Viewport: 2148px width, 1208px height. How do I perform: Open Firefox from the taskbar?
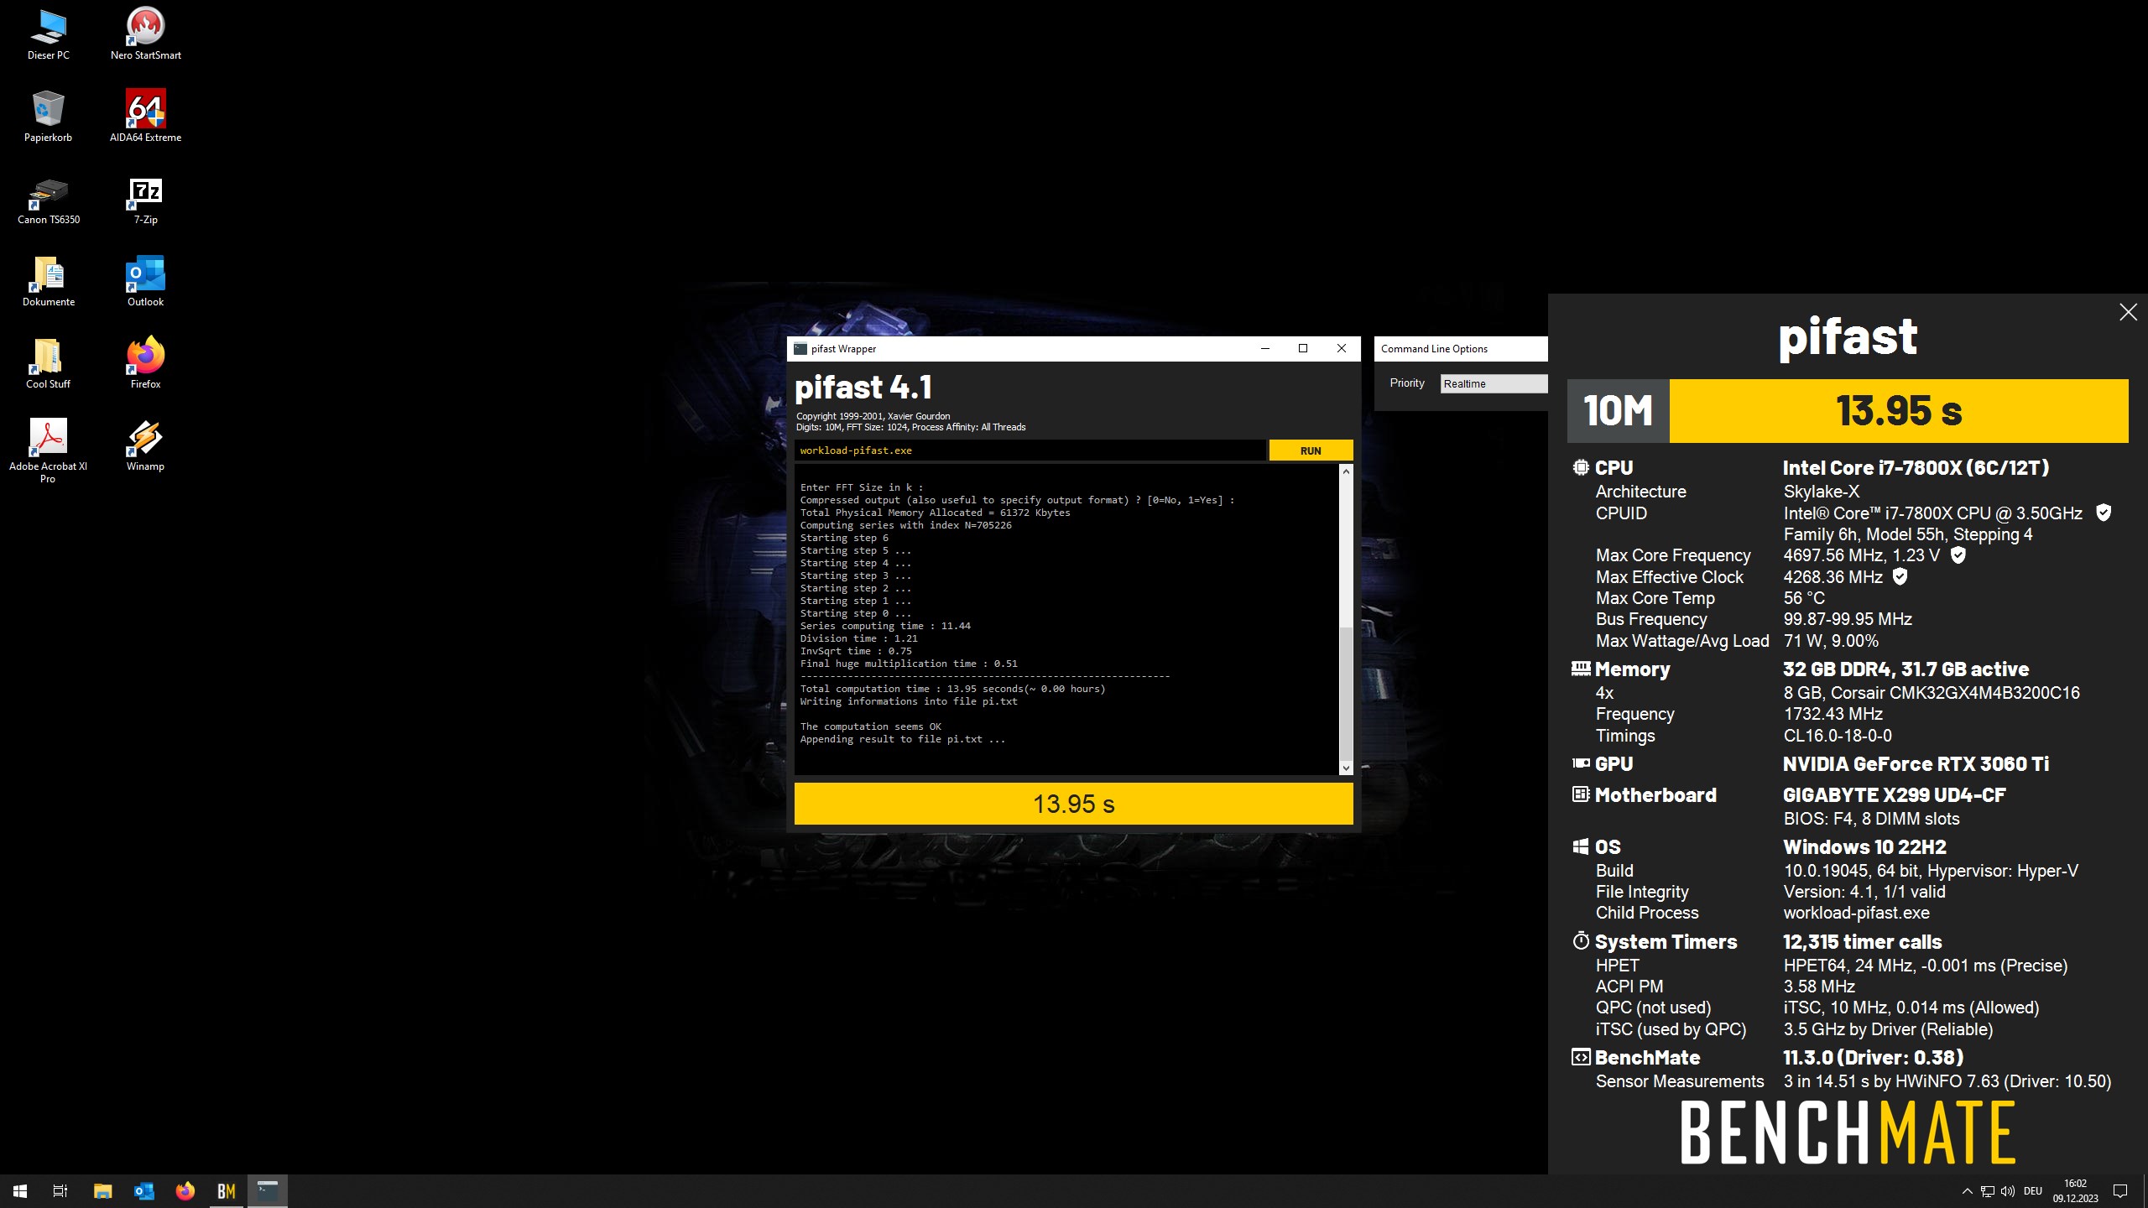click(x=185, y=1190)
